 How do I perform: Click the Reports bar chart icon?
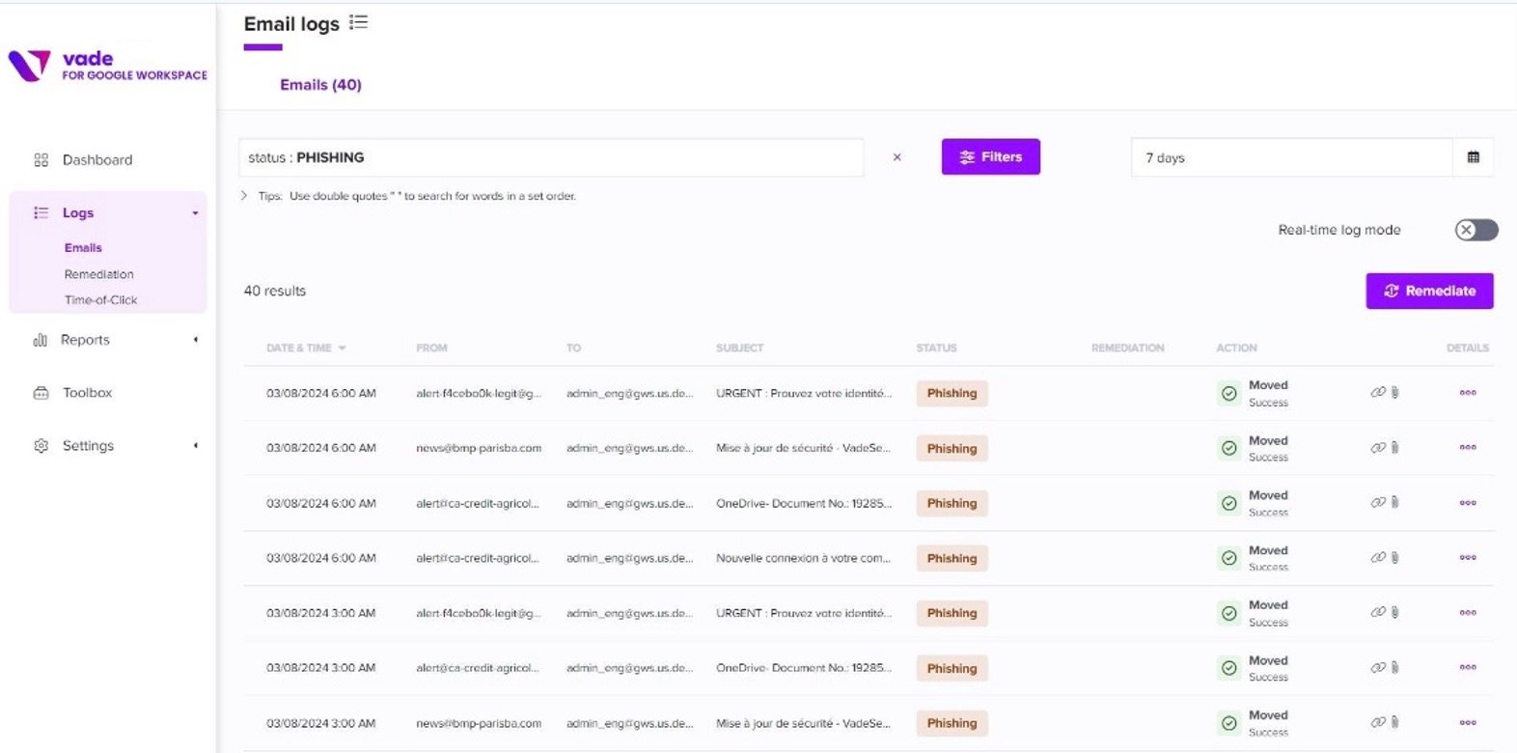pos(41,340)
